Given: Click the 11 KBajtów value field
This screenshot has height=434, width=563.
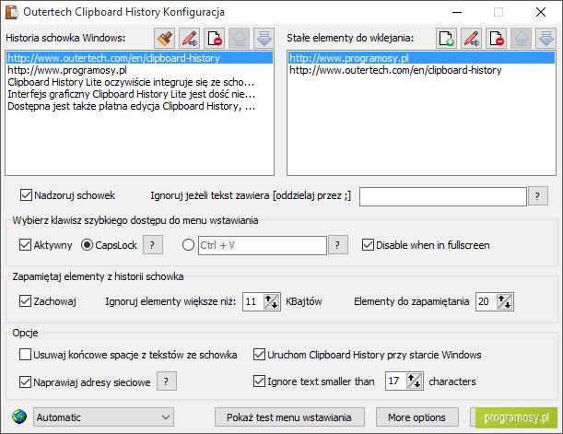Looking at the screenshot, I should [253, 301].
